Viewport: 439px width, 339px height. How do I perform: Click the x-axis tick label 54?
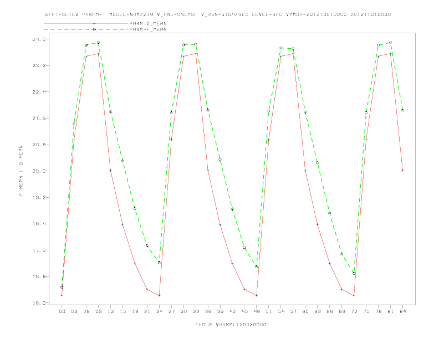[x=281, y=311]
